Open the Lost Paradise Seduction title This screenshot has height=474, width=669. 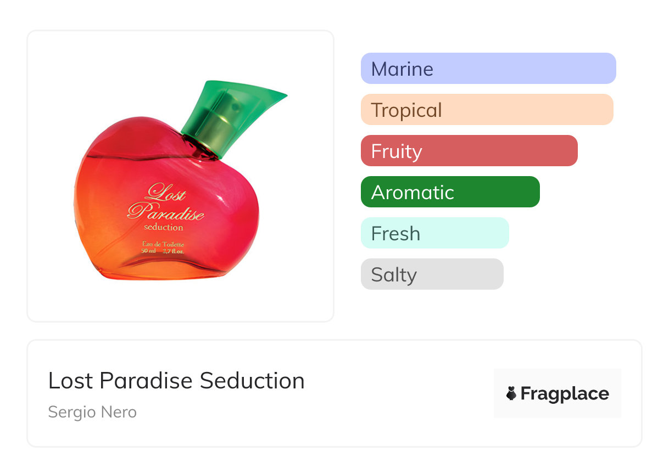[176, 381]
